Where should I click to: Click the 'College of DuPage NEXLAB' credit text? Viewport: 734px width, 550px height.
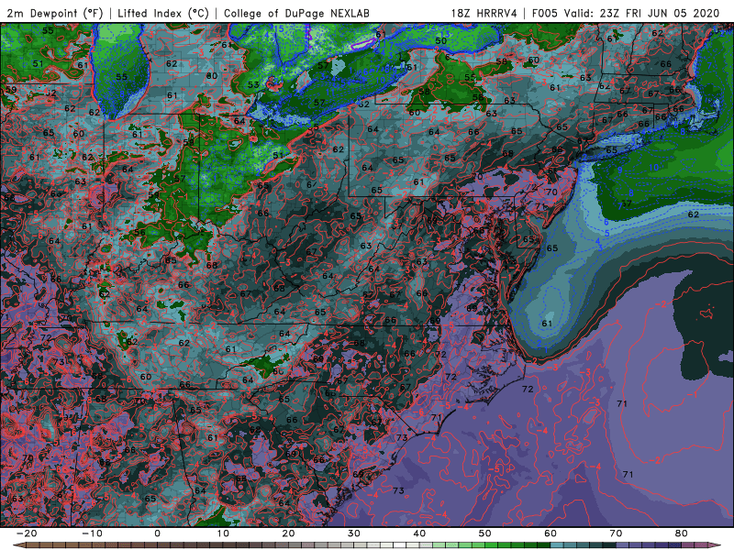(296, 14)
